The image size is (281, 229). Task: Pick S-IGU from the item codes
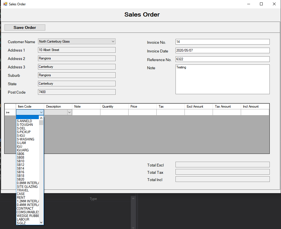point(28,136)
